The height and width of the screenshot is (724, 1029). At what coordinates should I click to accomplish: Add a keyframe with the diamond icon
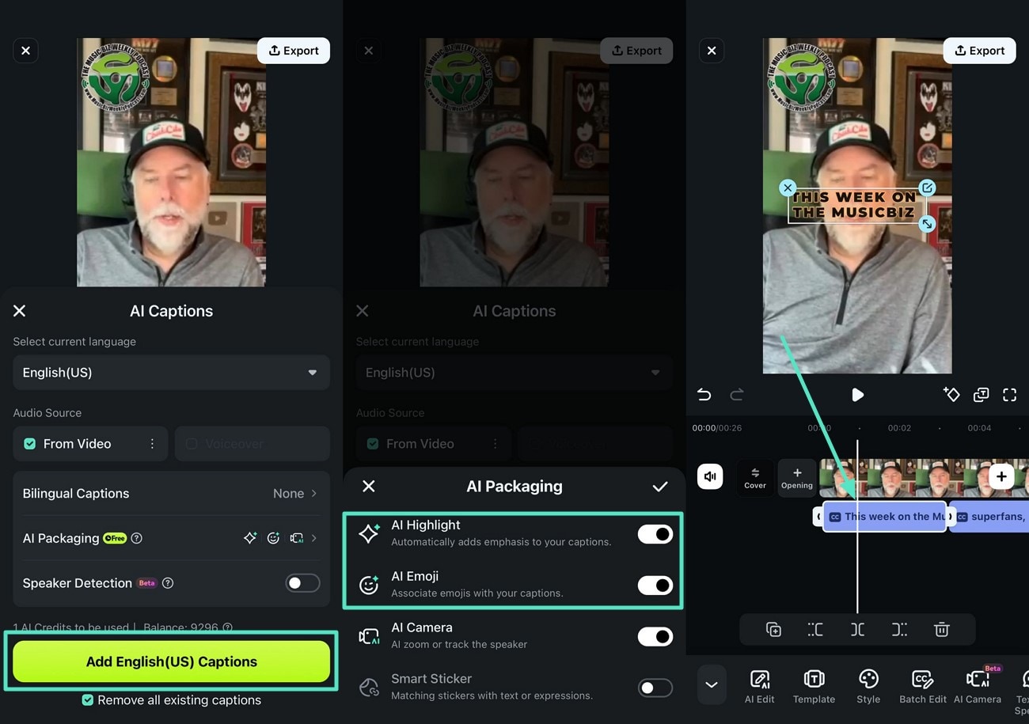[x=951, y=394]
